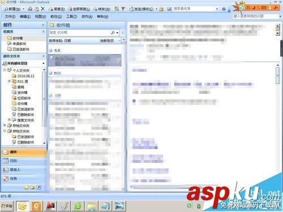Click the yellow Notes icon at navigation bottom
The image size is (283, 212).
pyautogui.click(x=26, y=187)
